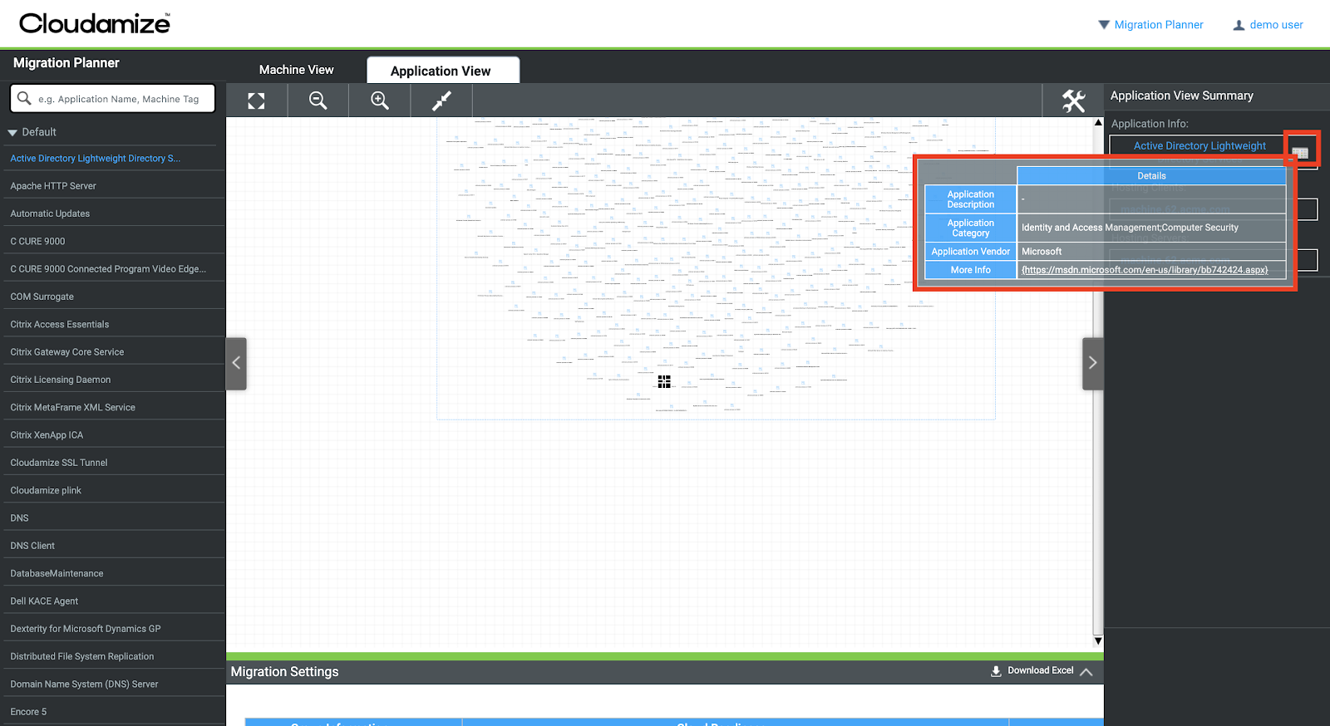The height and width of the screenshot is (726, 1330).
Task: Click the grid node icon in graph
Action: pos(664,381)
